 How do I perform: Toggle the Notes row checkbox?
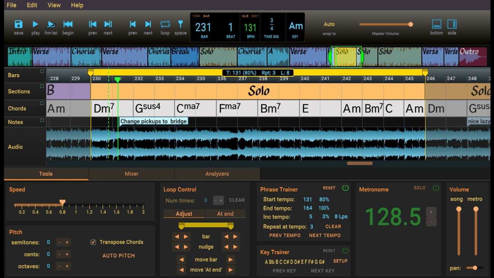42,120
